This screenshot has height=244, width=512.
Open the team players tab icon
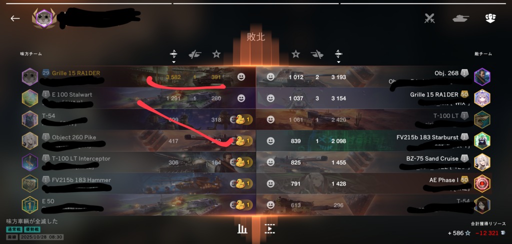click(490, 18)
